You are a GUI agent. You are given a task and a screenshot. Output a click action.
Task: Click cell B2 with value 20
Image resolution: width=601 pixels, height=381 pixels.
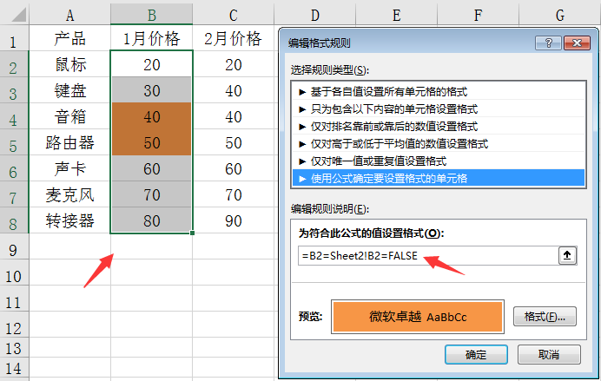pyautogui.click(x=152, y=64)
